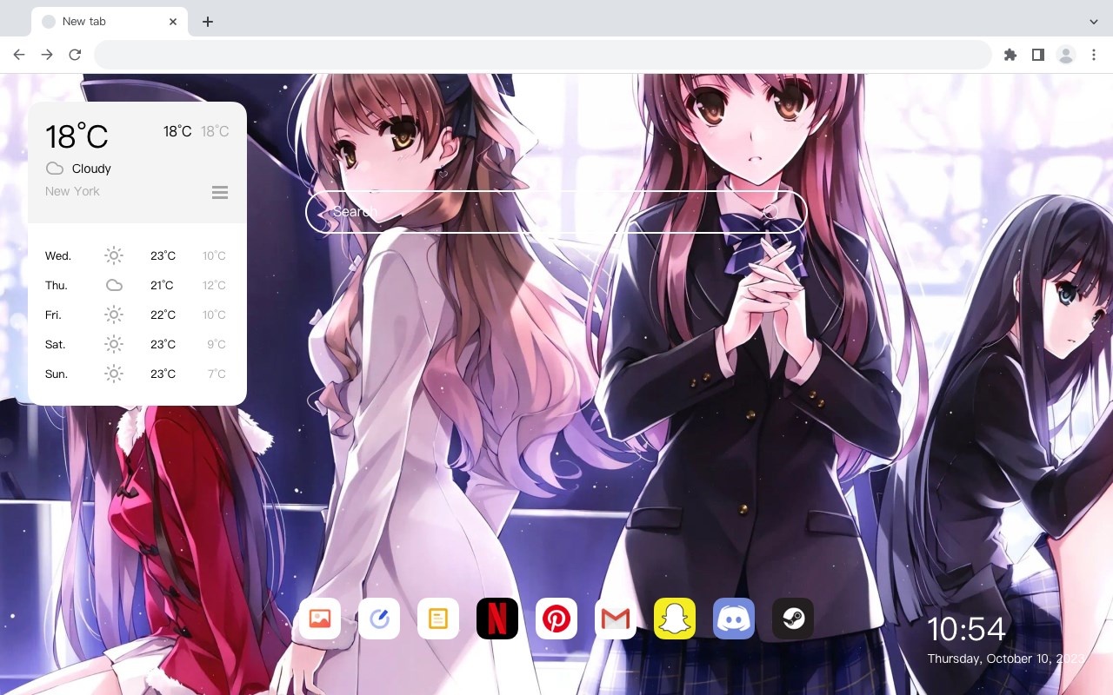Select the New tab tab
The height and width of the screenshot is (695, 1113).
click(110, 22)
